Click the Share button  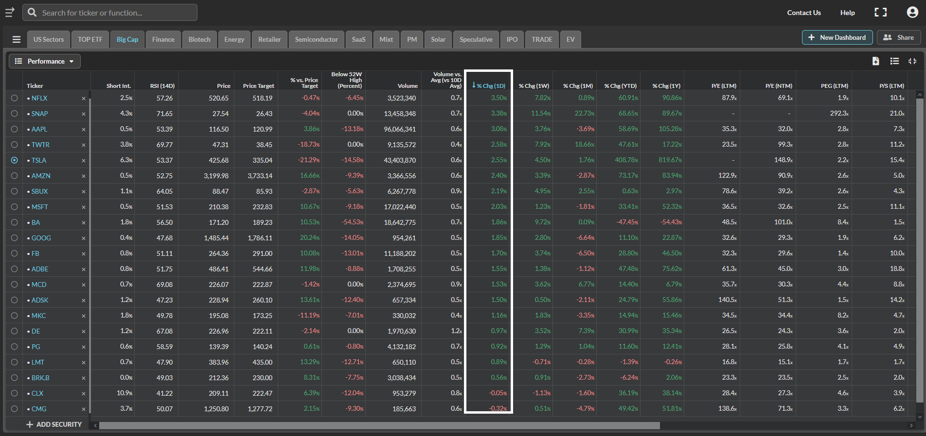coord(899,37)
